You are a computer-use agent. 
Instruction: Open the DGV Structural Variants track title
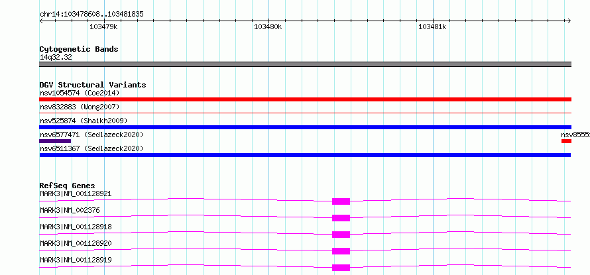(x=93, y=85)
